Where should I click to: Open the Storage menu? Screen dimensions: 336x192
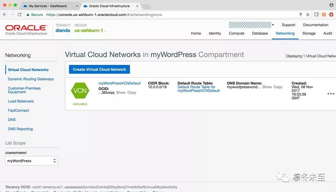point(309,33)
